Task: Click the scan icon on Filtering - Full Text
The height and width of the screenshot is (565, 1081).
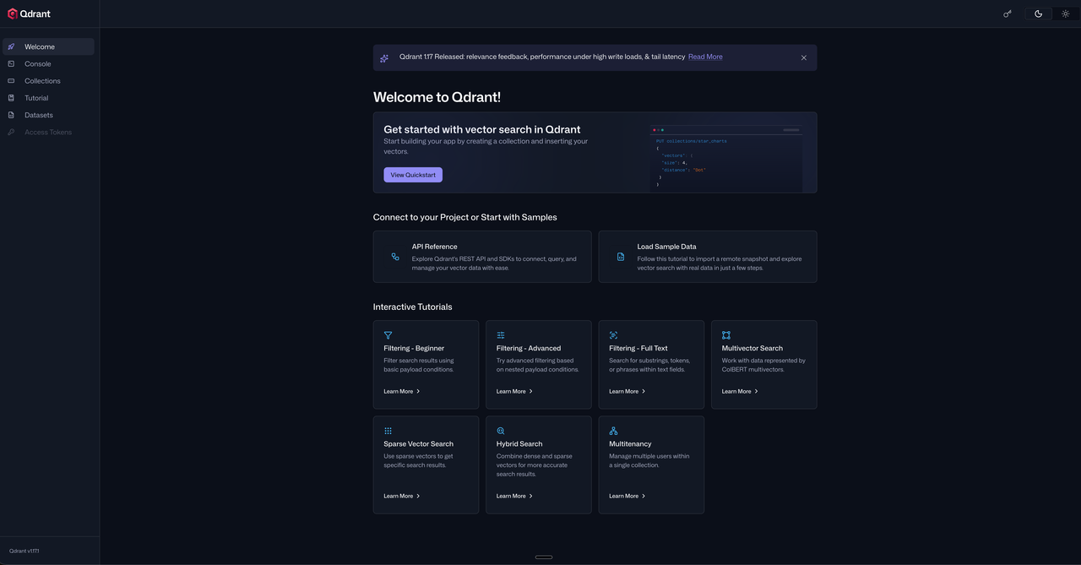Action: point(613,335)
